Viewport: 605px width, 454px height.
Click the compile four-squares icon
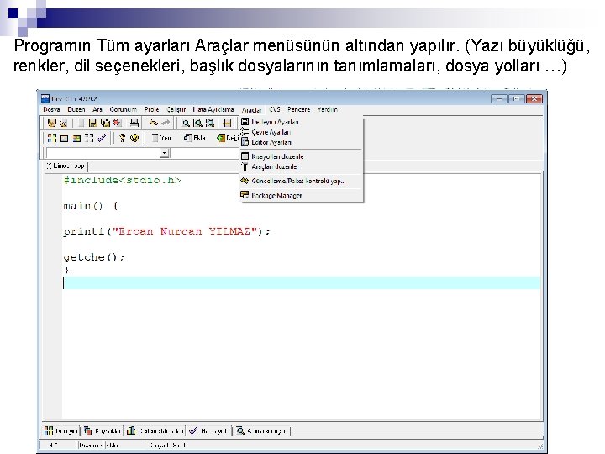coord(52,138)
